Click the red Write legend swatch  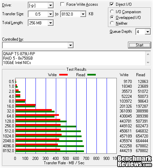(x=63, y=75)
